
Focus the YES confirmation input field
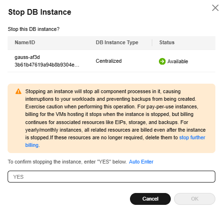coord(111,176)
